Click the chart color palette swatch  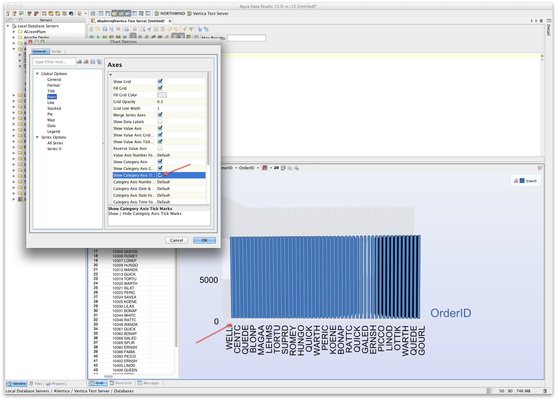pyautogui.click(x=265, y=168)
